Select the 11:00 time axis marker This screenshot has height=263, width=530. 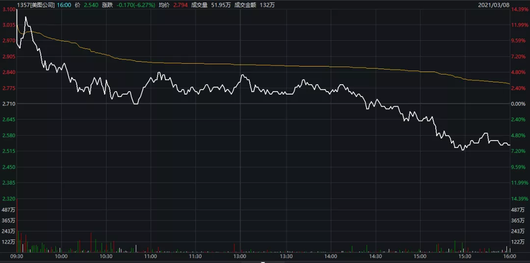point(150,256)
